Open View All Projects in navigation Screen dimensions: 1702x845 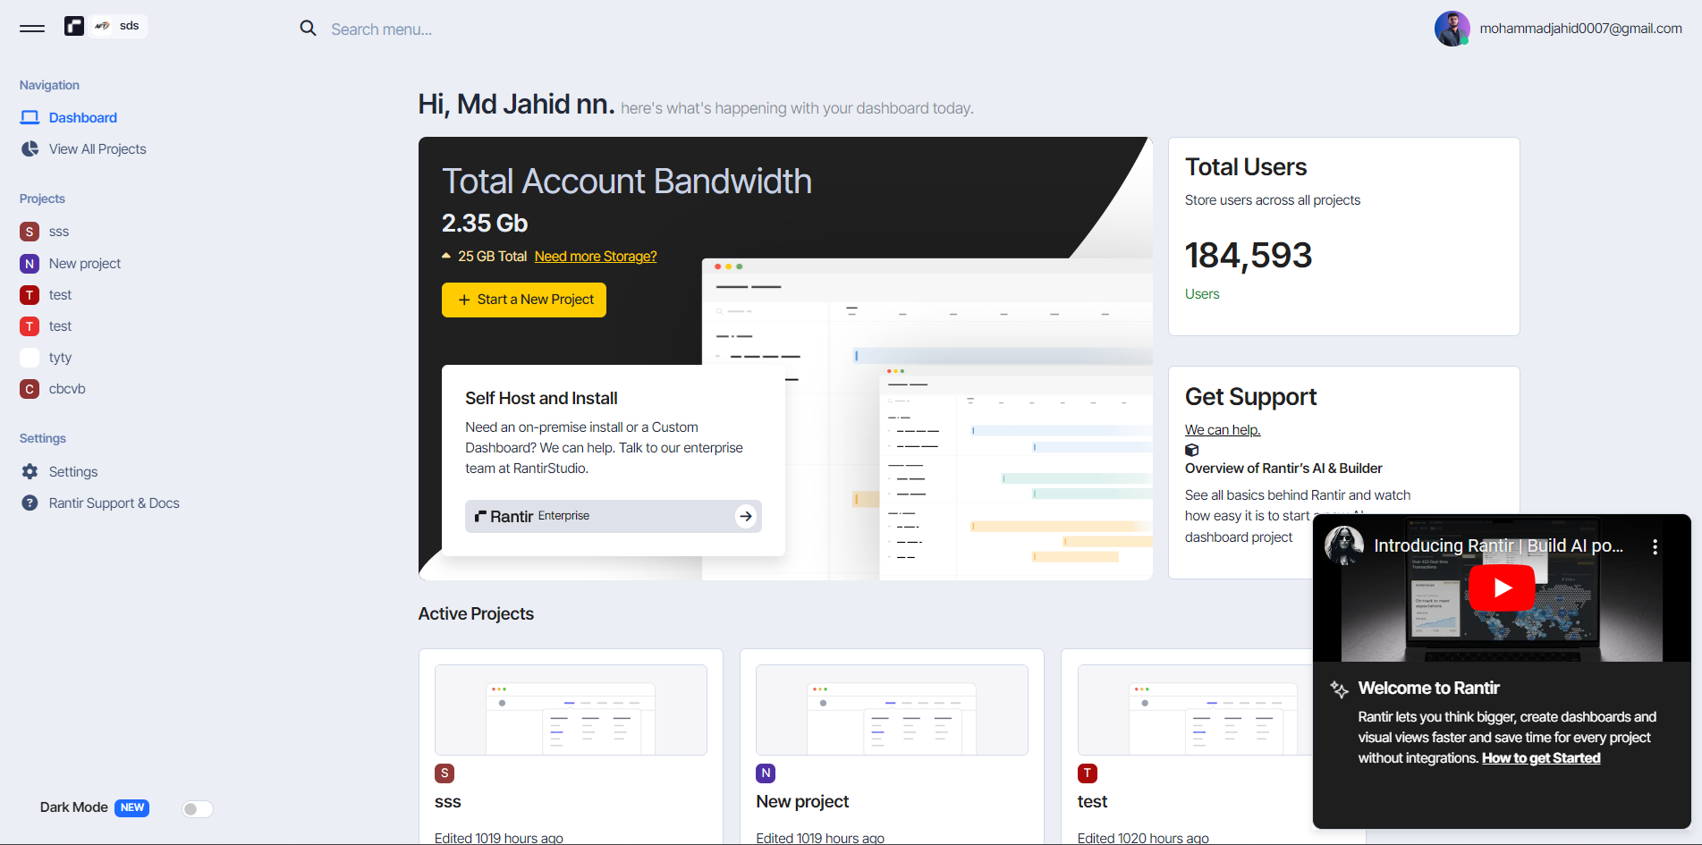pos(97,148)
